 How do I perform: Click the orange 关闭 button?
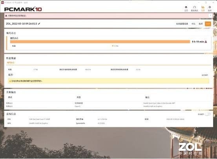click(208, 24)
